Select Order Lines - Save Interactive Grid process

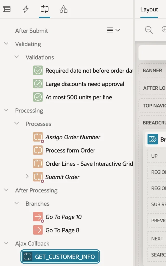[x=89, y=164]
